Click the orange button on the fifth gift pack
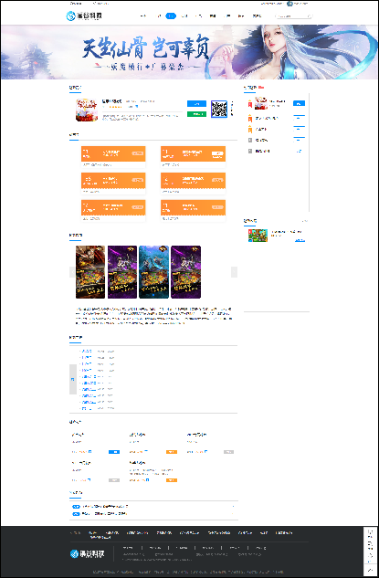Image resolution: width=379 pixels, height=578 pixels. point(172,480)
